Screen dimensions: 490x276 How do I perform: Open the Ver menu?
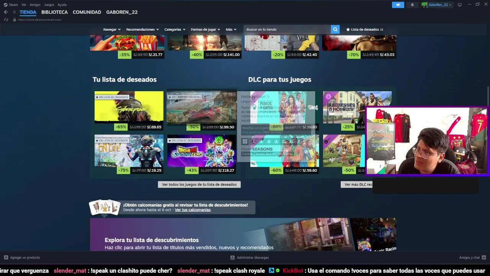click(24, 5)
